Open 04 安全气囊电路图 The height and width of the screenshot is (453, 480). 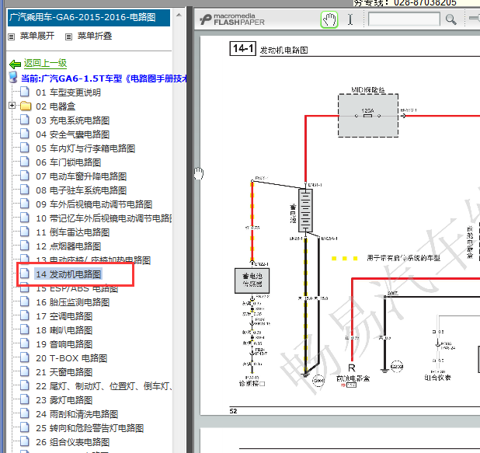point(72,134)
